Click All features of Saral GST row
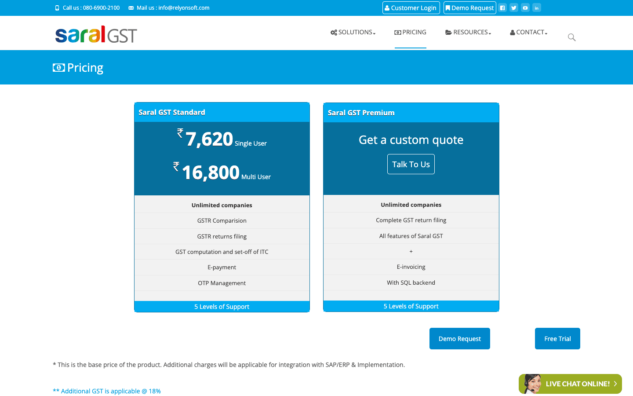 [x=411, y=236]
